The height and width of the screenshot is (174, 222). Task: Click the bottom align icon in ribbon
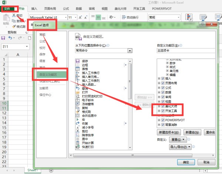[104, 18]
